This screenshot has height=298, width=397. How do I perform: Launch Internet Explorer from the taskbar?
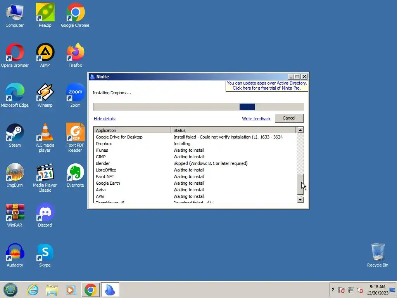[x=33, y=290]
